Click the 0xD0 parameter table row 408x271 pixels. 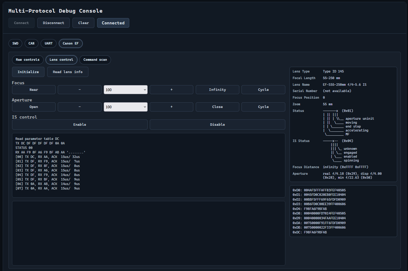[319, 190]
